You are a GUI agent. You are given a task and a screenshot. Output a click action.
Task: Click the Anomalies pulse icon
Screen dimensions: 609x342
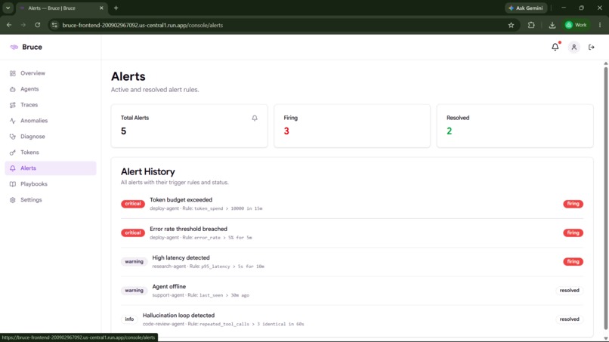[13, 121]
